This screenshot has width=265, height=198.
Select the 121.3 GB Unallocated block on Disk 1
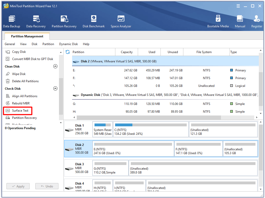223,129
